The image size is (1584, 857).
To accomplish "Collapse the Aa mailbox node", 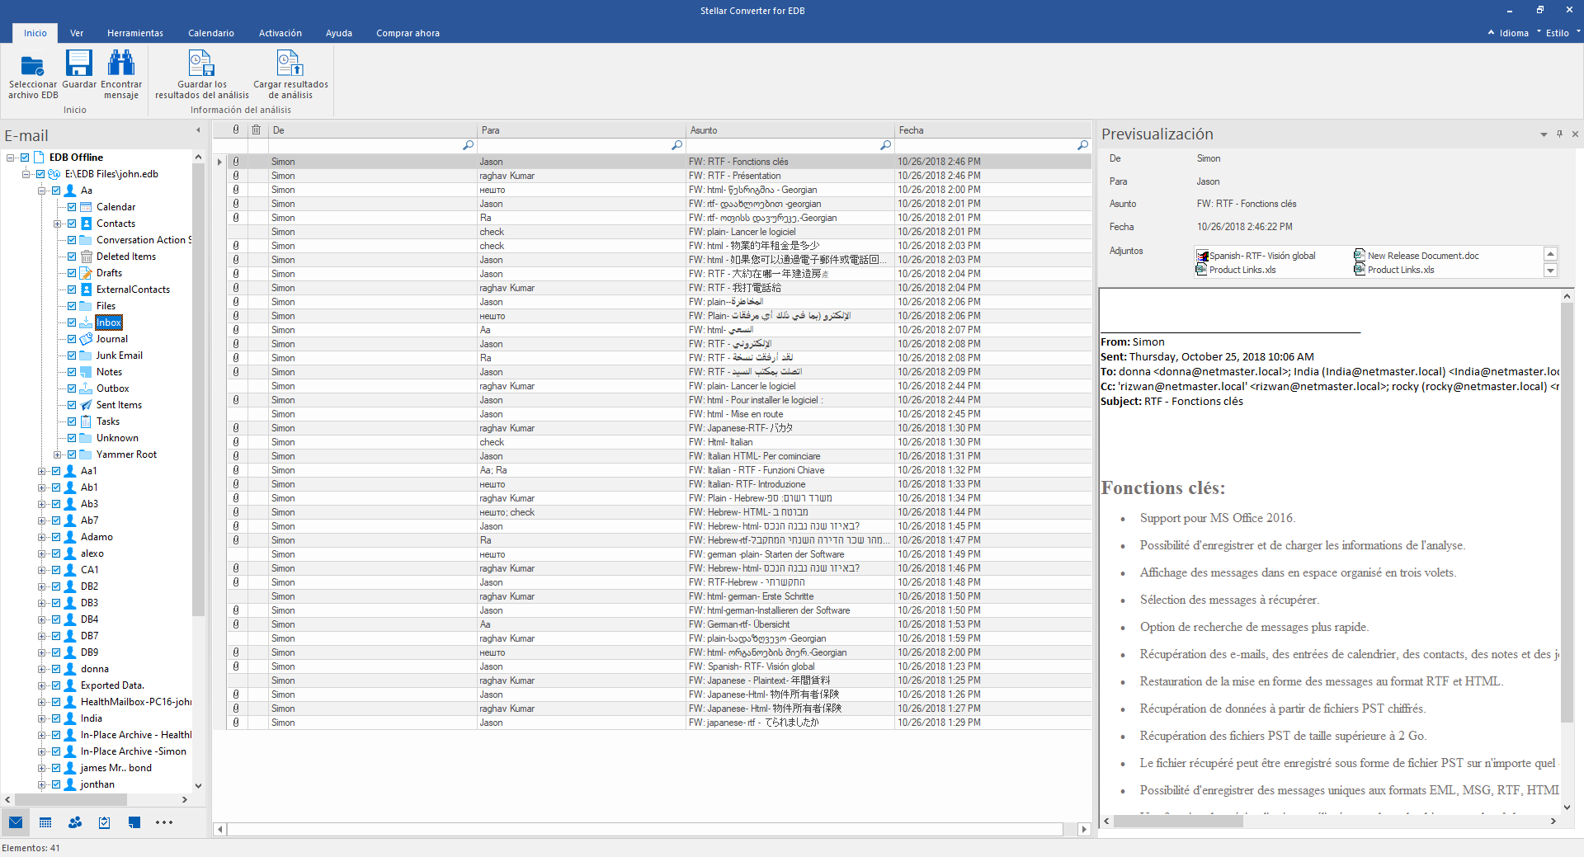I will [41, 191].
